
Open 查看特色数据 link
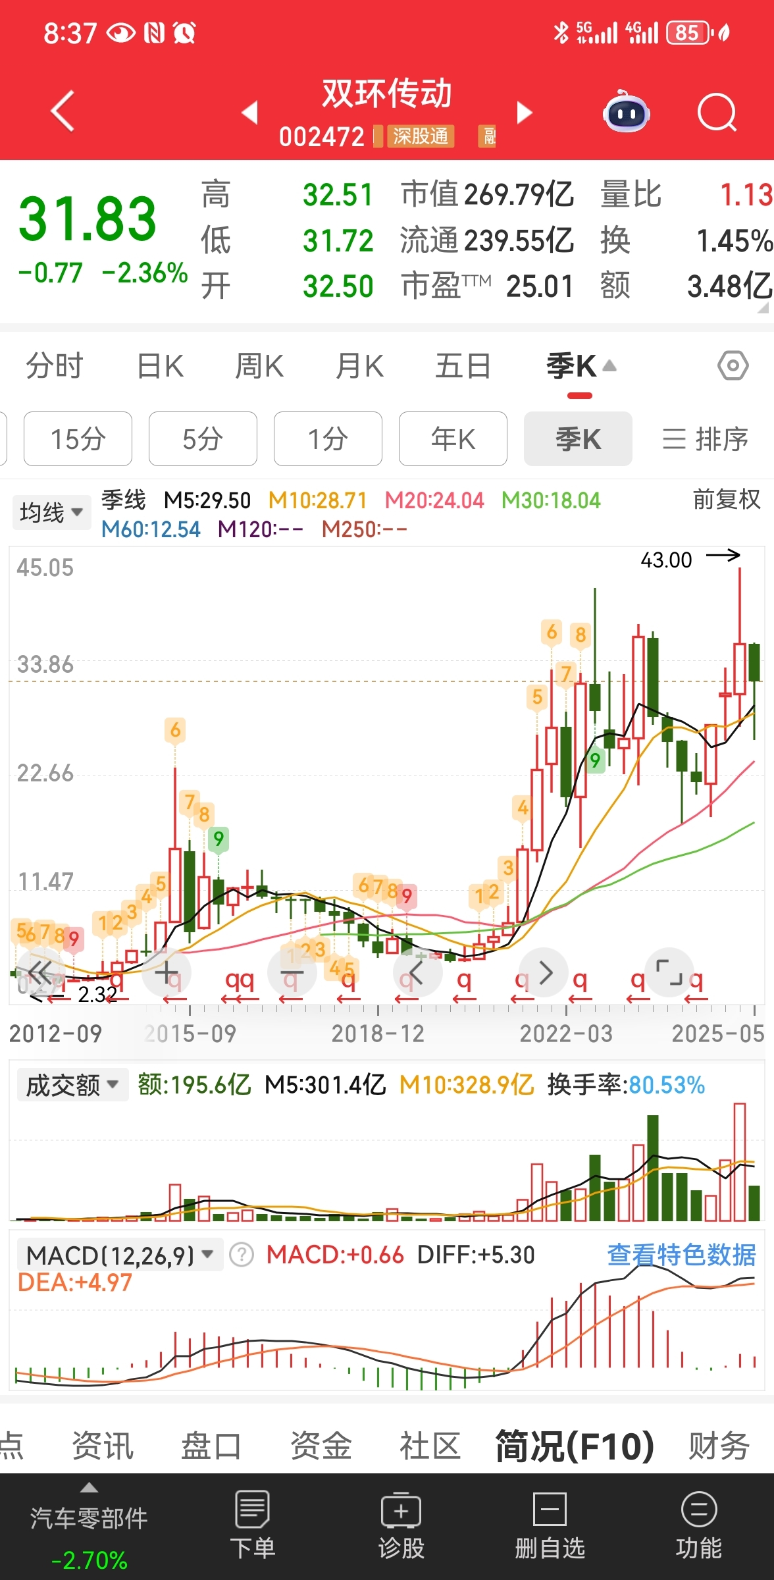click(681, 1255)
